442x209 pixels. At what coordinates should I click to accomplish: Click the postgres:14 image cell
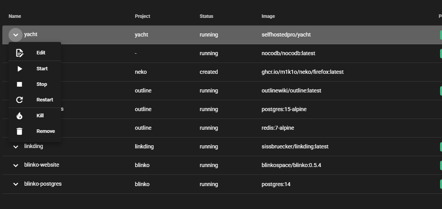coord(276,184)
